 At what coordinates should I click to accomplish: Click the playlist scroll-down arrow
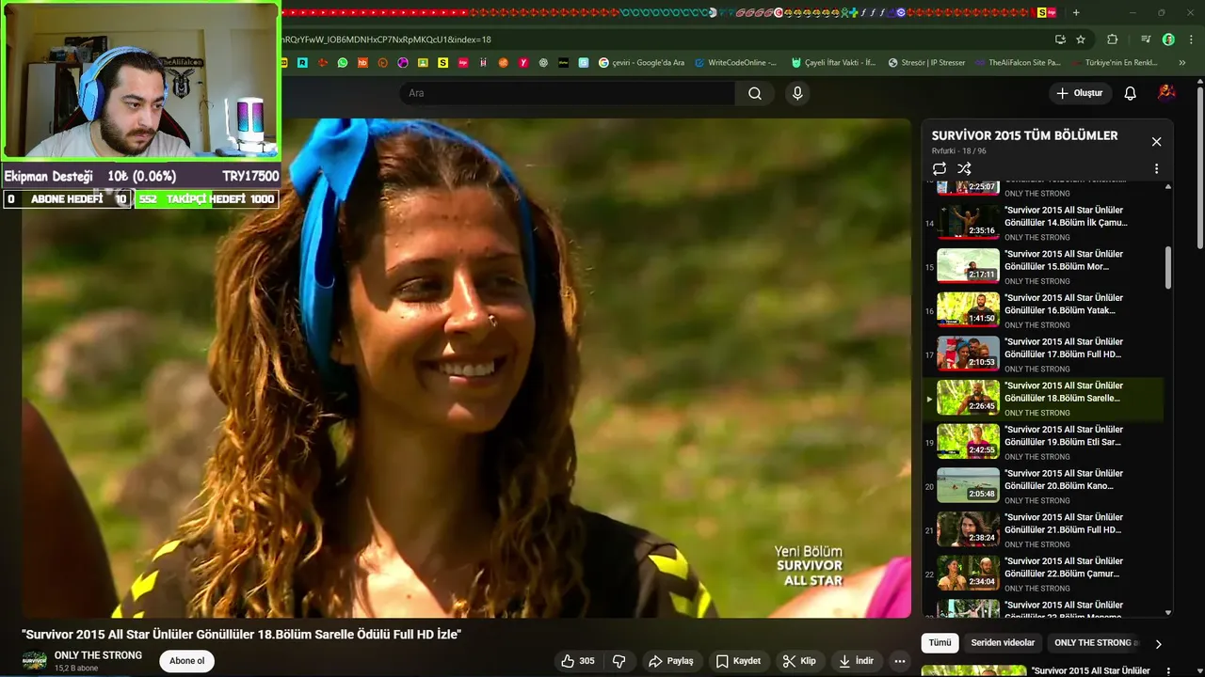1168,612
